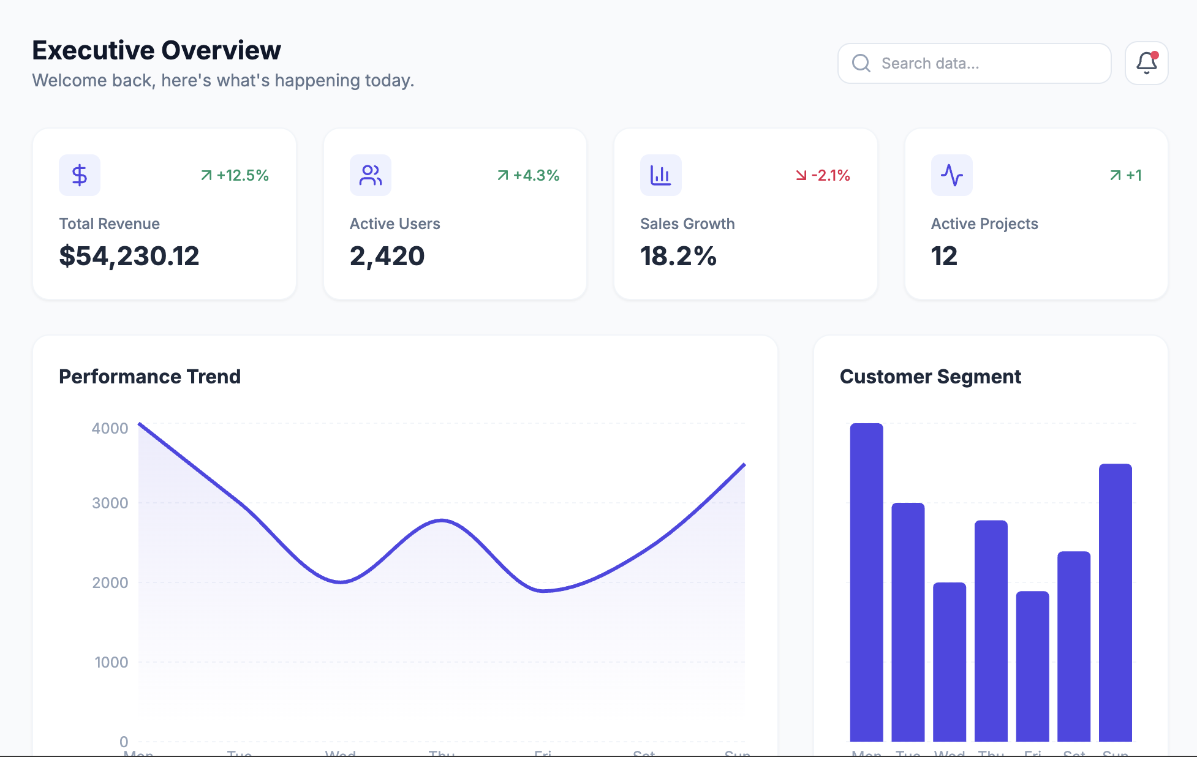This screenshot has width=1197, height=757.
Task: Select the Sales Growth 18.2% value
Action: coord(678,256)
